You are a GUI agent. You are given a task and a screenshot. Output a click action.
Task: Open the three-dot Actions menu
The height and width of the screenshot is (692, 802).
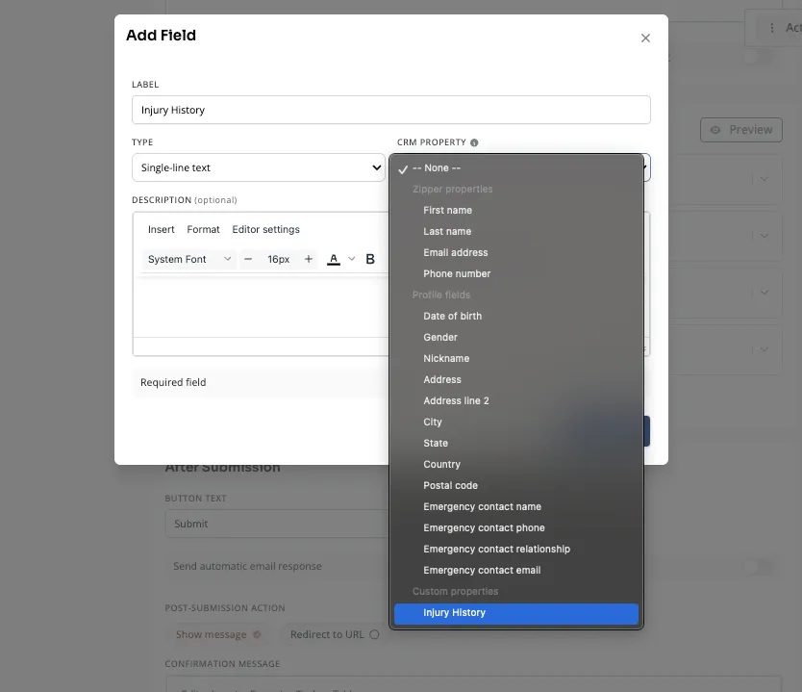pyautogui.click(x=772, y=28)
